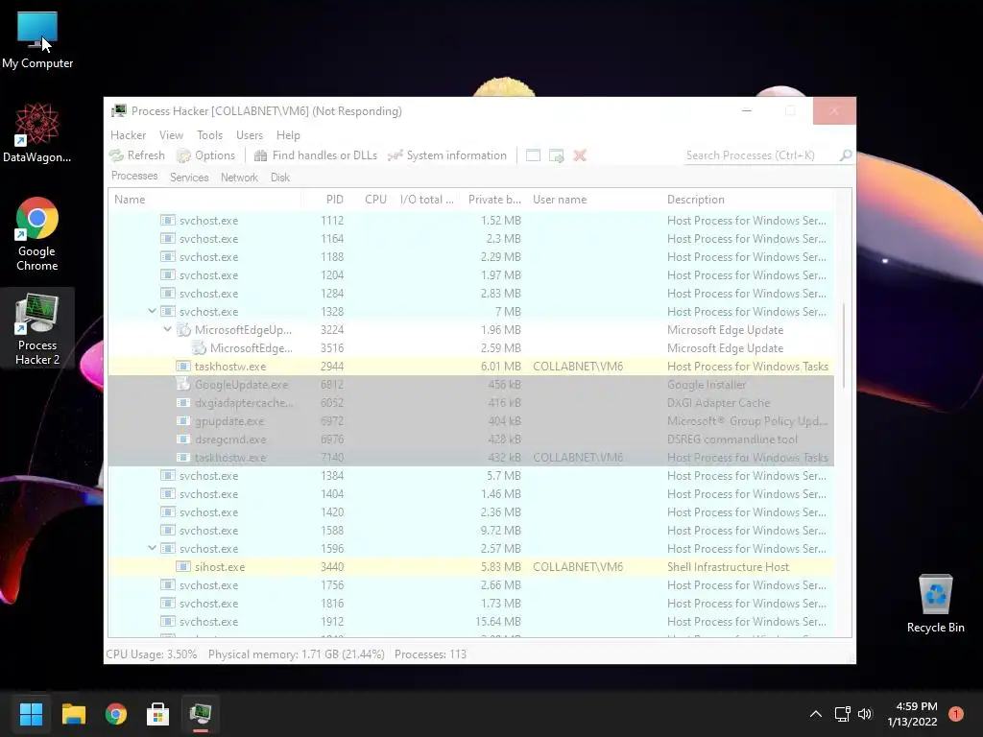
Task: Open Find handles or DLLs
Action: point(315,155)
